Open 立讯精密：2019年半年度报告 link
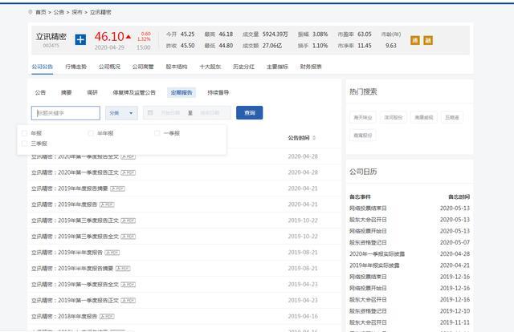Screen dimensions: 514x332 67,253
